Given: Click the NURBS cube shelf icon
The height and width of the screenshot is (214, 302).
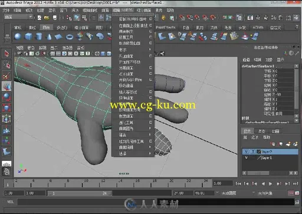Looking at the screenshot, I should (x=28, y=37).
